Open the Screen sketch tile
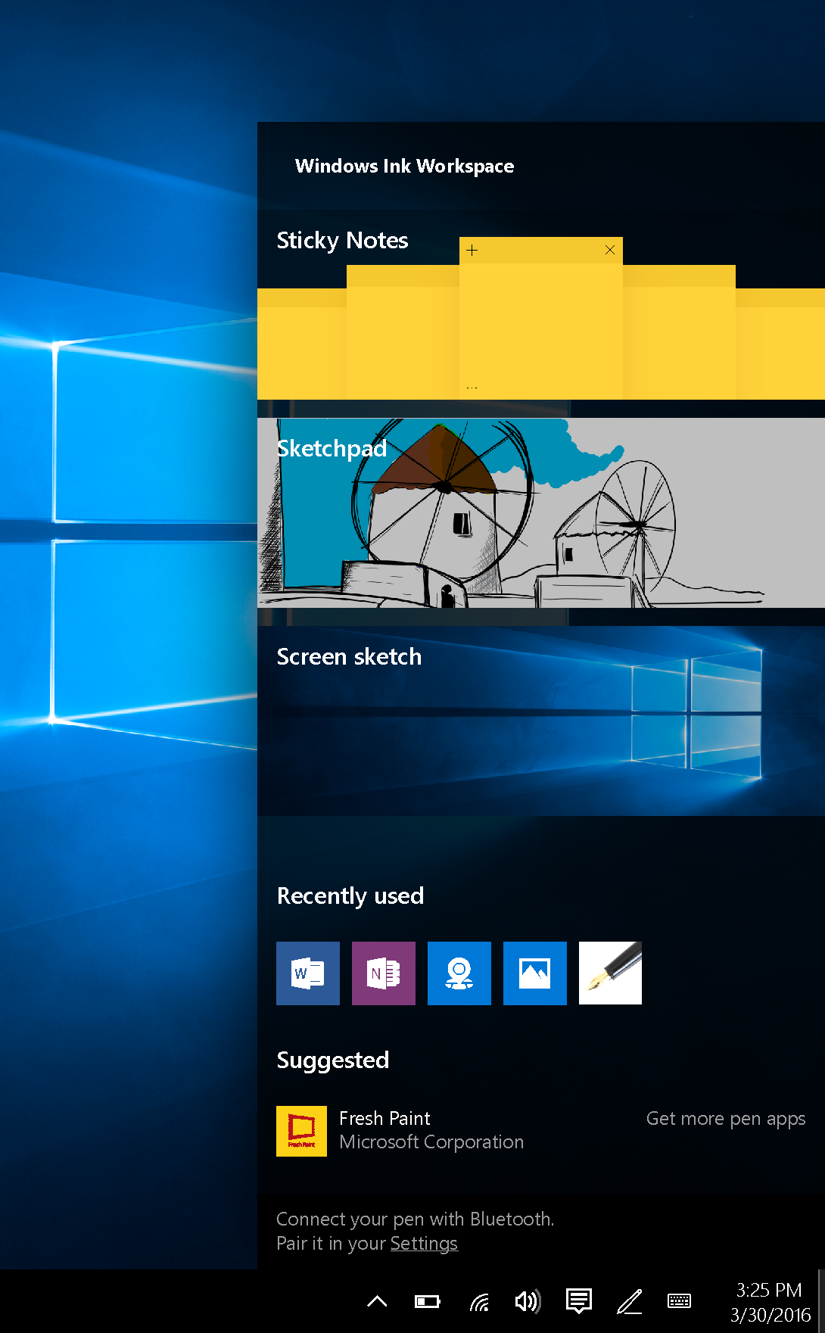The height and width of the screenshot is (1333, 825). 541,721
